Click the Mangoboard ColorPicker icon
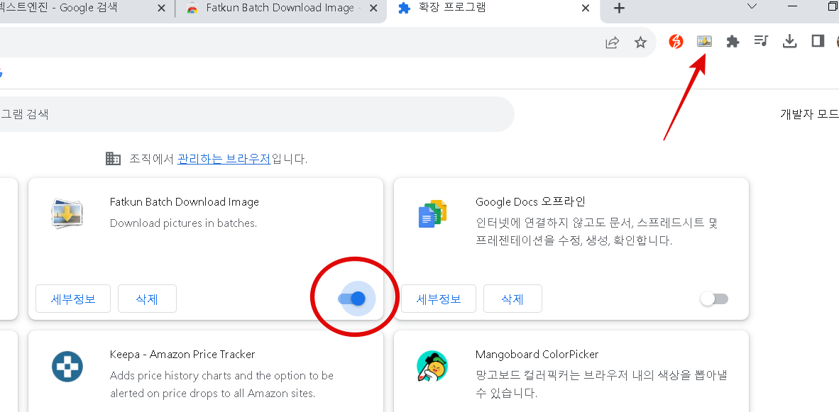The height and width of the screenshot is (412, 839). pos(432,367)
